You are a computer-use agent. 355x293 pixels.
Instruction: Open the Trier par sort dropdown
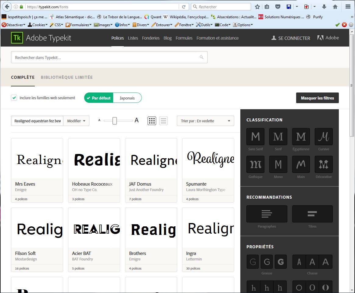[x=205, y=121]
